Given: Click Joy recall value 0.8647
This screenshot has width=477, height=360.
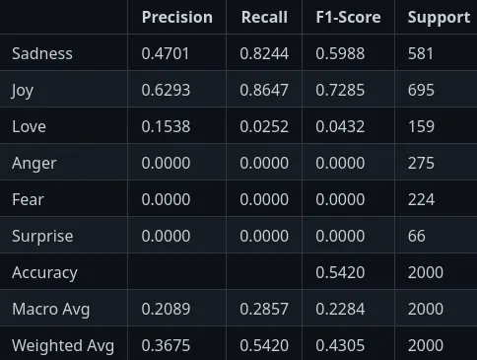Looking at the screenshot, I should click(264, 90).
